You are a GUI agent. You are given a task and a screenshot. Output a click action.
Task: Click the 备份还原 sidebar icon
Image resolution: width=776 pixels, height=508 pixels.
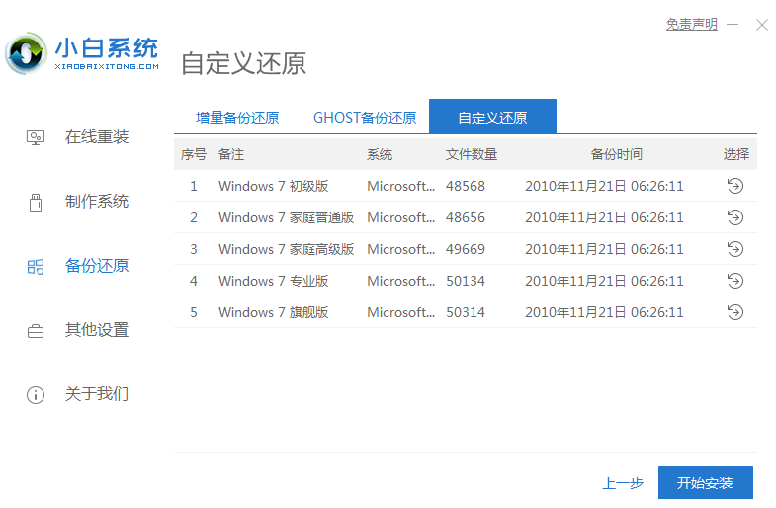click(x=36, y=266)
